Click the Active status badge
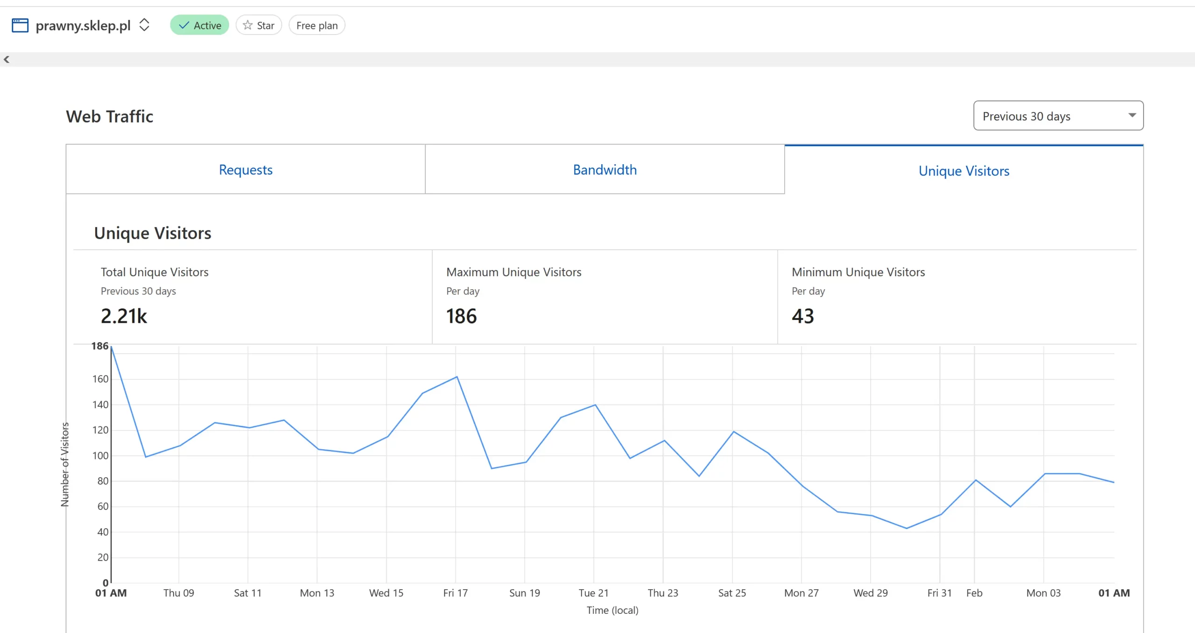This screenshot has width=1195, height=633. (200, 25)
